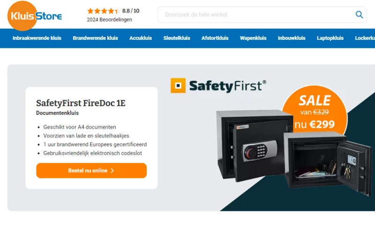Image resolution: width=375 pixels, height=225 pixels.
Task: Open the Brandwerende kluis category
Action: pos(96,38)
